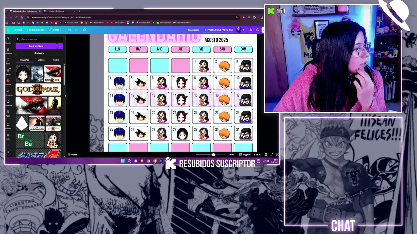Open a new browser tab with plus
Image resolution: width=417 pixels, height=234 pixels.
click(x=79, y=11)
